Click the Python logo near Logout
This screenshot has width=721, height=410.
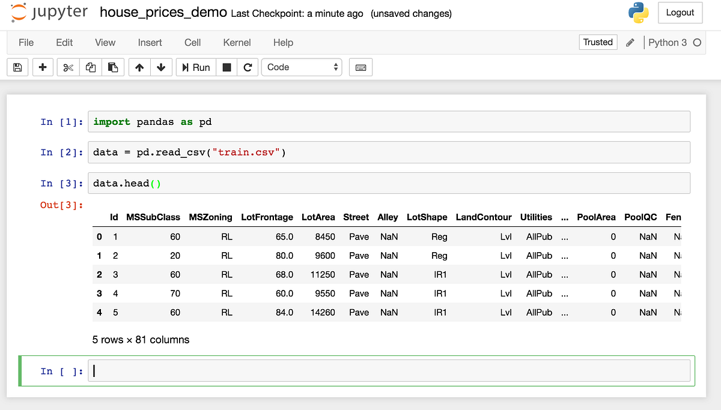pyautogui.click(x=638, y=12)
